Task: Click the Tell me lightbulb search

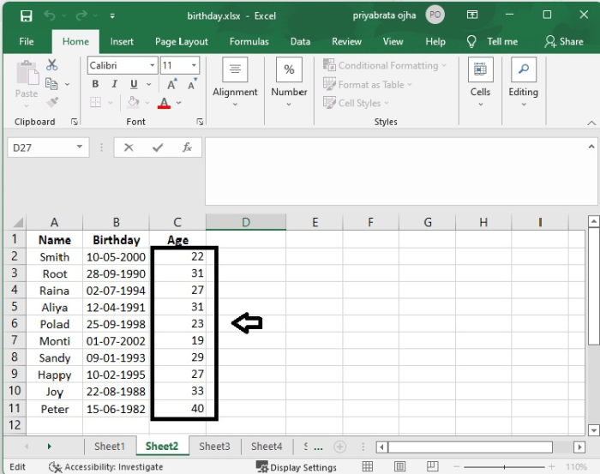Action: point(493,41)
